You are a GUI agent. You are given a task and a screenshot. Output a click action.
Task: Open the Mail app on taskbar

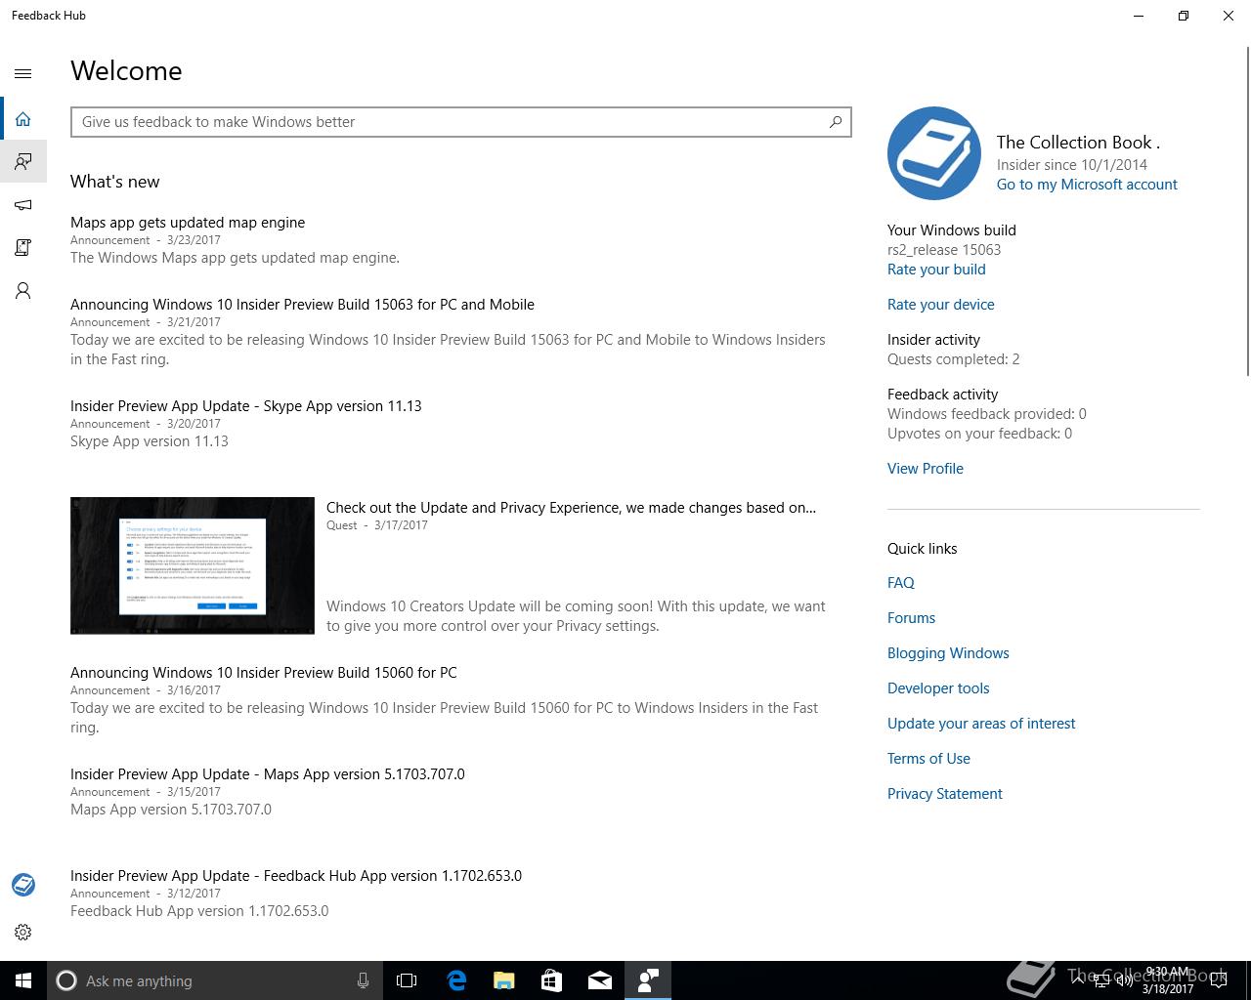click(600, 980)
